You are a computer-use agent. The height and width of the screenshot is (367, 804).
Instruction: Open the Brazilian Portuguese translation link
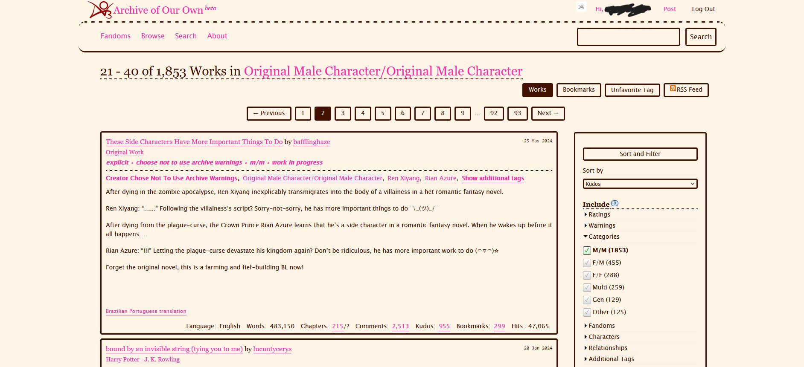point(146,311)
